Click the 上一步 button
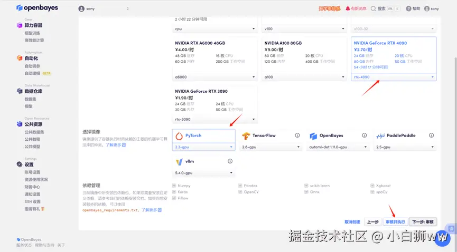 pos(373,222)
